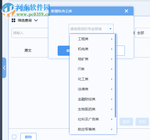Close the 新建私有云库 dialog
This screenshot has width=150, height=140.
click(126, 11)
